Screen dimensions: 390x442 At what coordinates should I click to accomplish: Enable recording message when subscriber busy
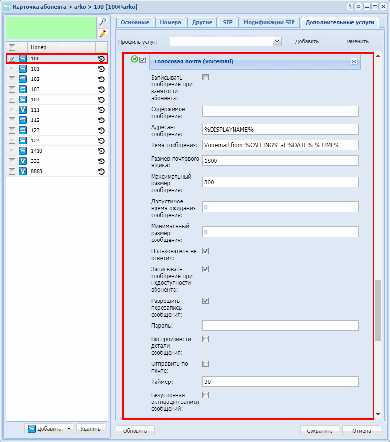205,77
